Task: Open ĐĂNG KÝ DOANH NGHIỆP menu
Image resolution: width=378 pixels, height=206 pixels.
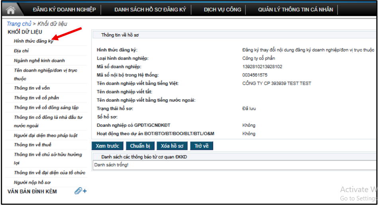Action: (65, 10)
